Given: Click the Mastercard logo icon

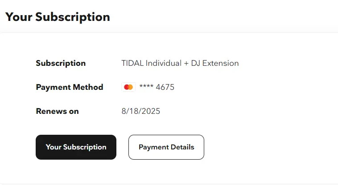Looking at the screenshot, I should pyautogui.click(x=128, y=87).
